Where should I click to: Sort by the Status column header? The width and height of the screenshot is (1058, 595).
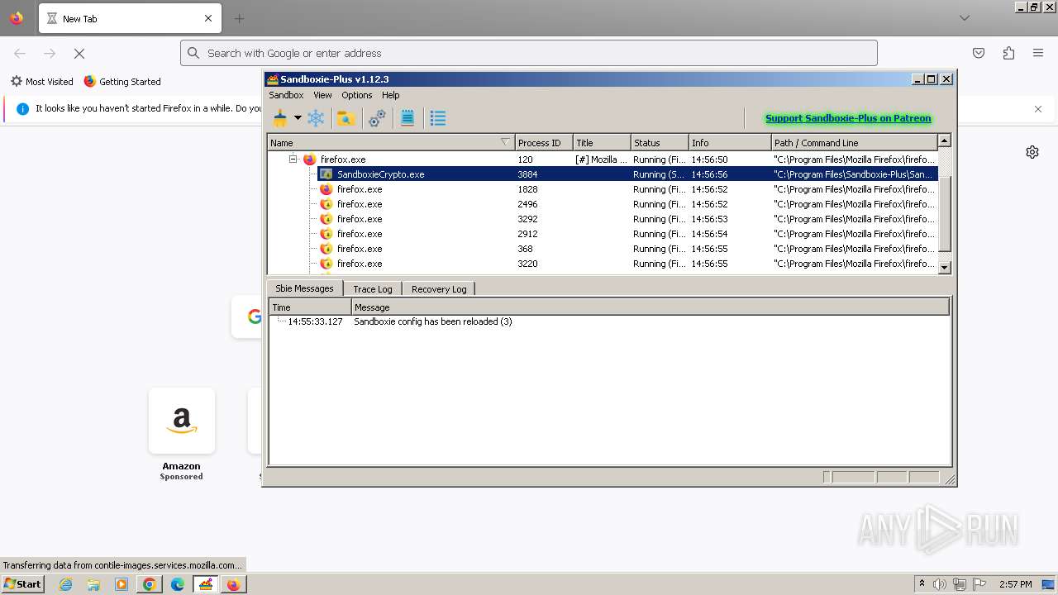click(x=660, y=142)
